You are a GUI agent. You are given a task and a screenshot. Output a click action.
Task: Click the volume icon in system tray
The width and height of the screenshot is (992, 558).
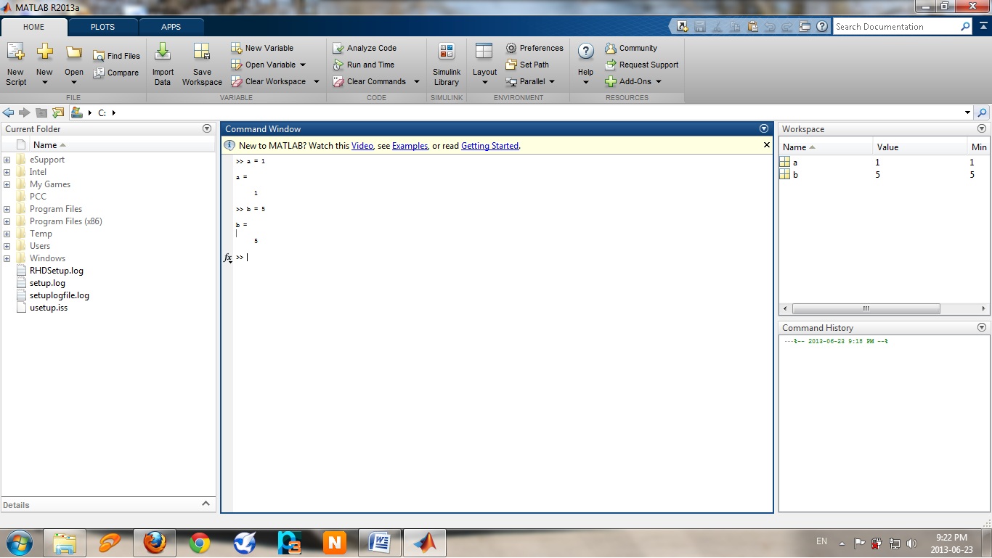[911, 543]
